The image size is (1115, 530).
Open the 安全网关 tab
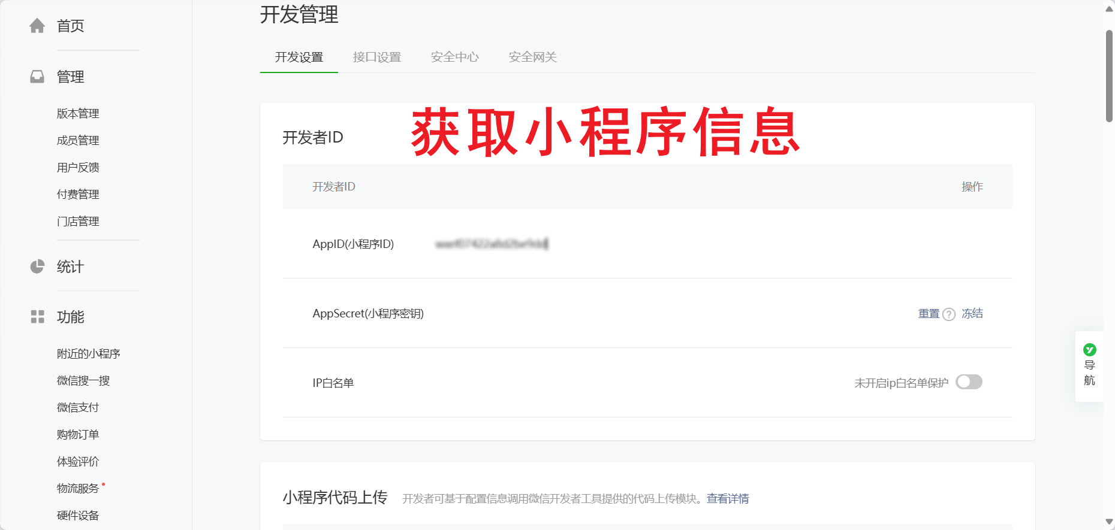(533, 57)
